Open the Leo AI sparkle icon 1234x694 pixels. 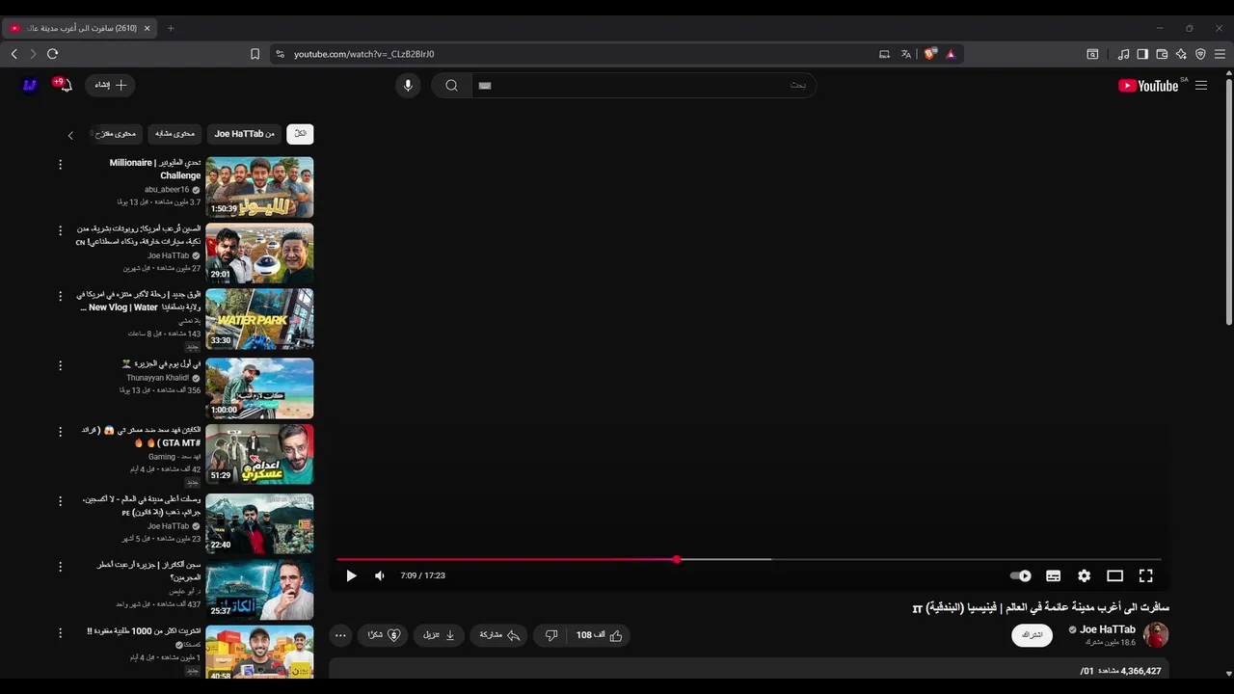[x=1181, y=54]
